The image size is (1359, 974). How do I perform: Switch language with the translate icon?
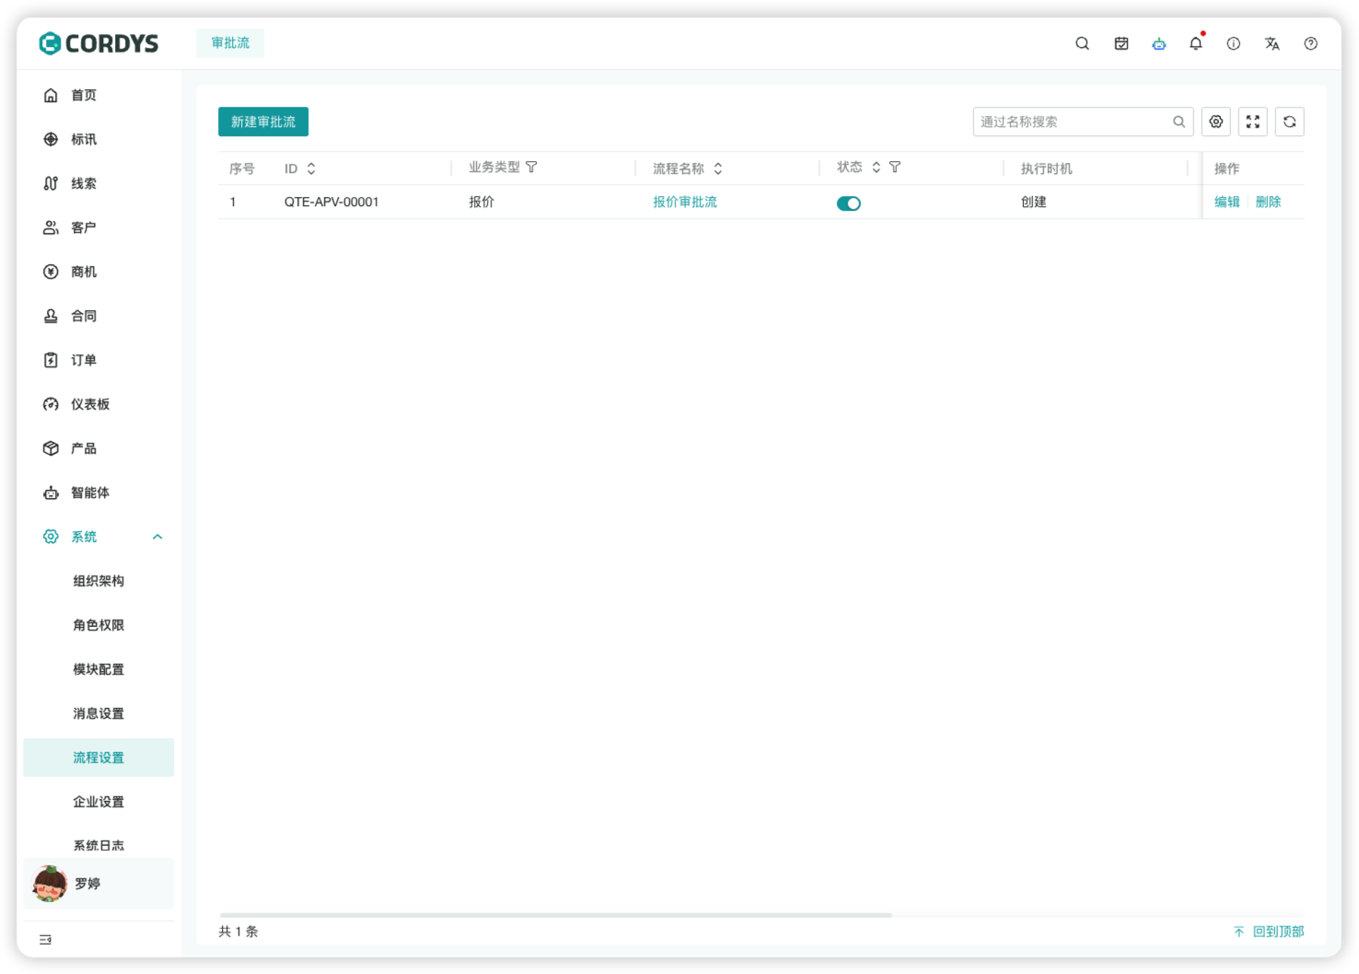[1272, 43]
